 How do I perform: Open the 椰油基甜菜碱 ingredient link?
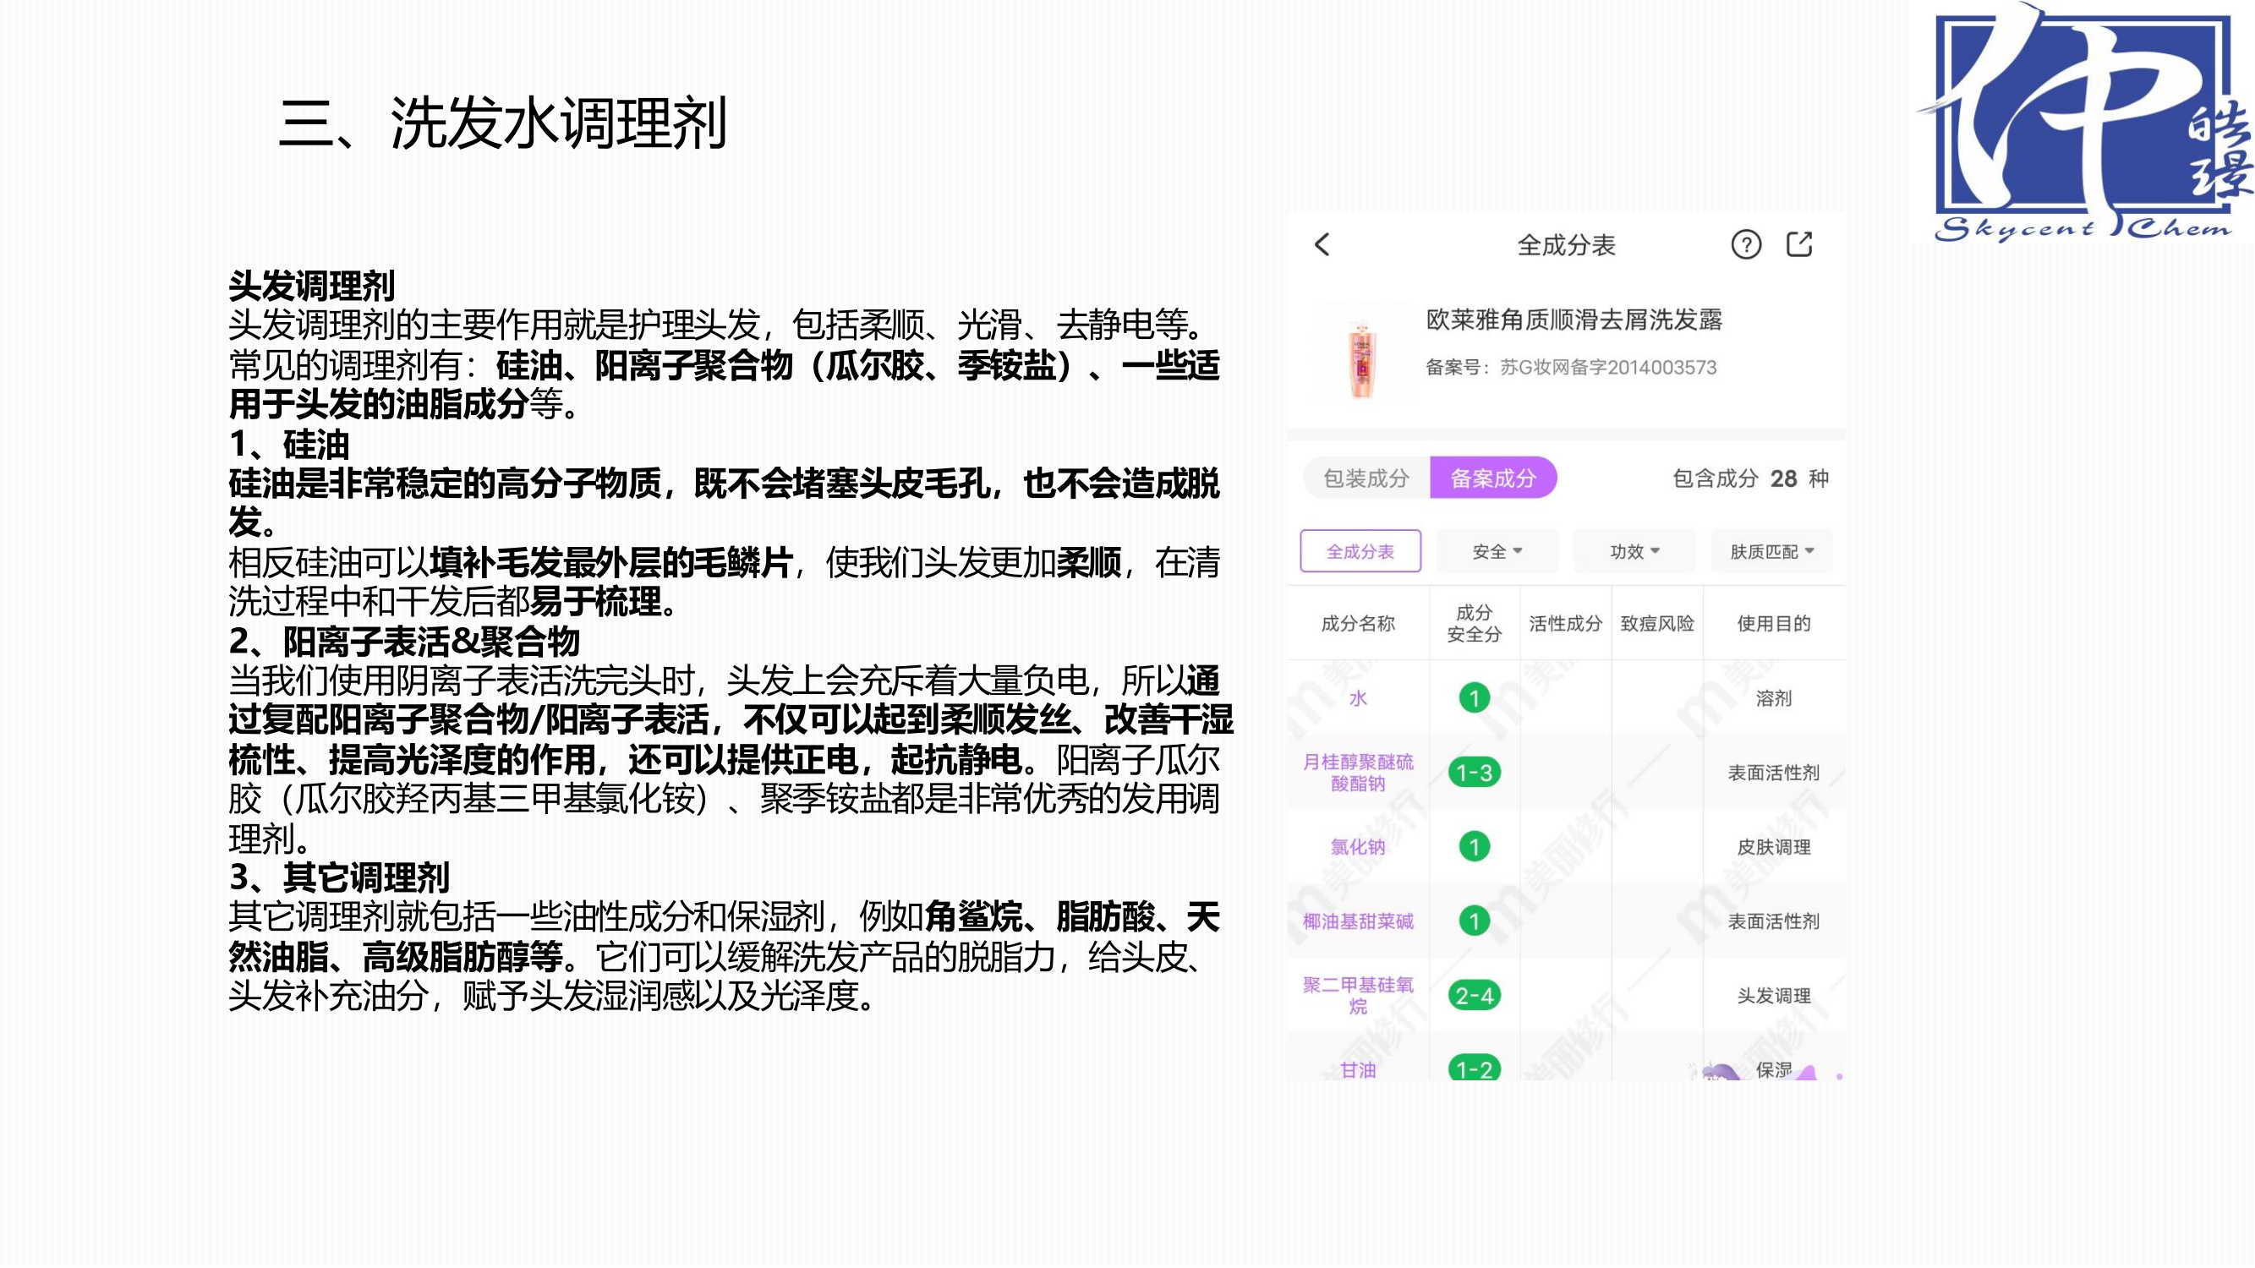coord(1358,921)
